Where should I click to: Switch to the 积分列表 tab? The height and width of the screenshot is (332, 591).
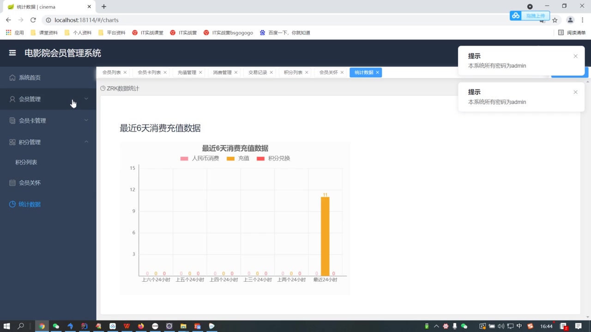point(293,72)
